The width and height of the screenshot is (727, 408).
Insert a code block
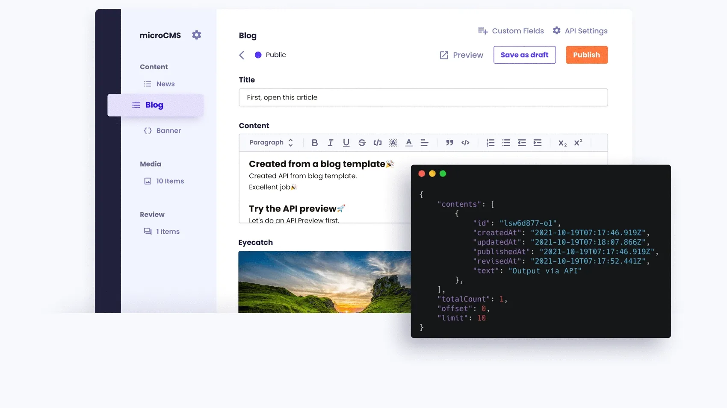point(465,143)
